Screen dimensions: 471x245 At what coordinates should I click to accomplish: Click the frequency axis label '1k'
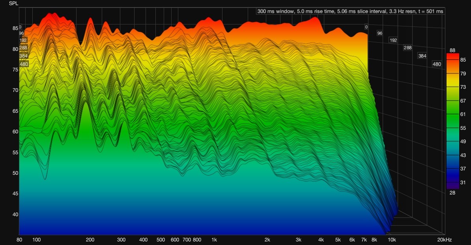pyautogui.click(x=214, y=239)
